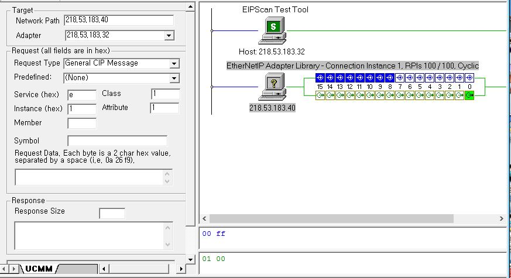Click the input bit 12 icon

[350, 78]
